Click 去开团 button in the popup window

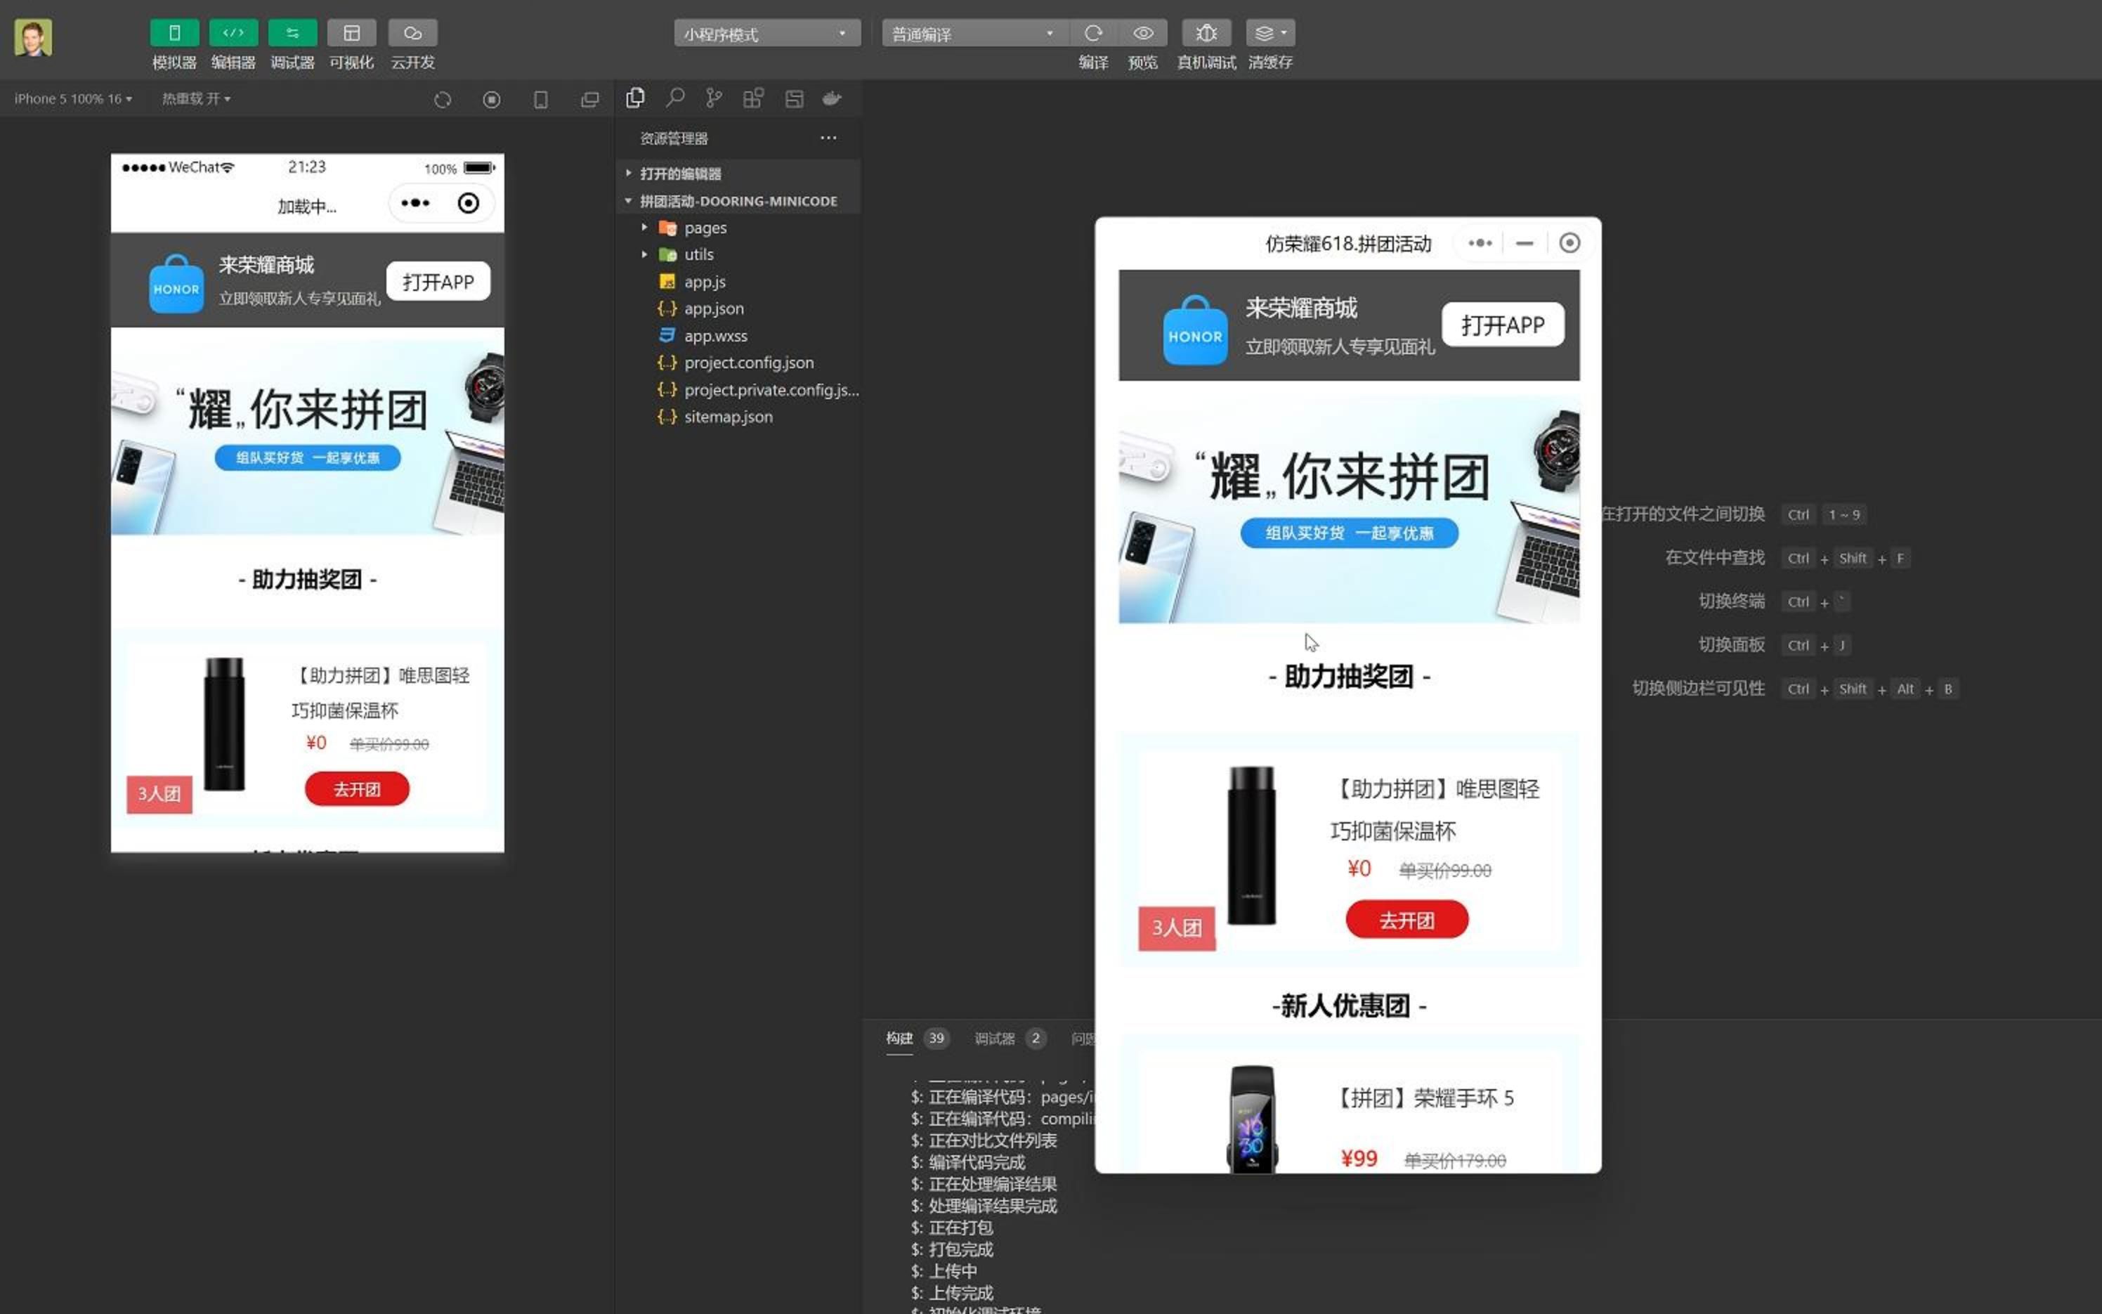[x=1407, y=920]
